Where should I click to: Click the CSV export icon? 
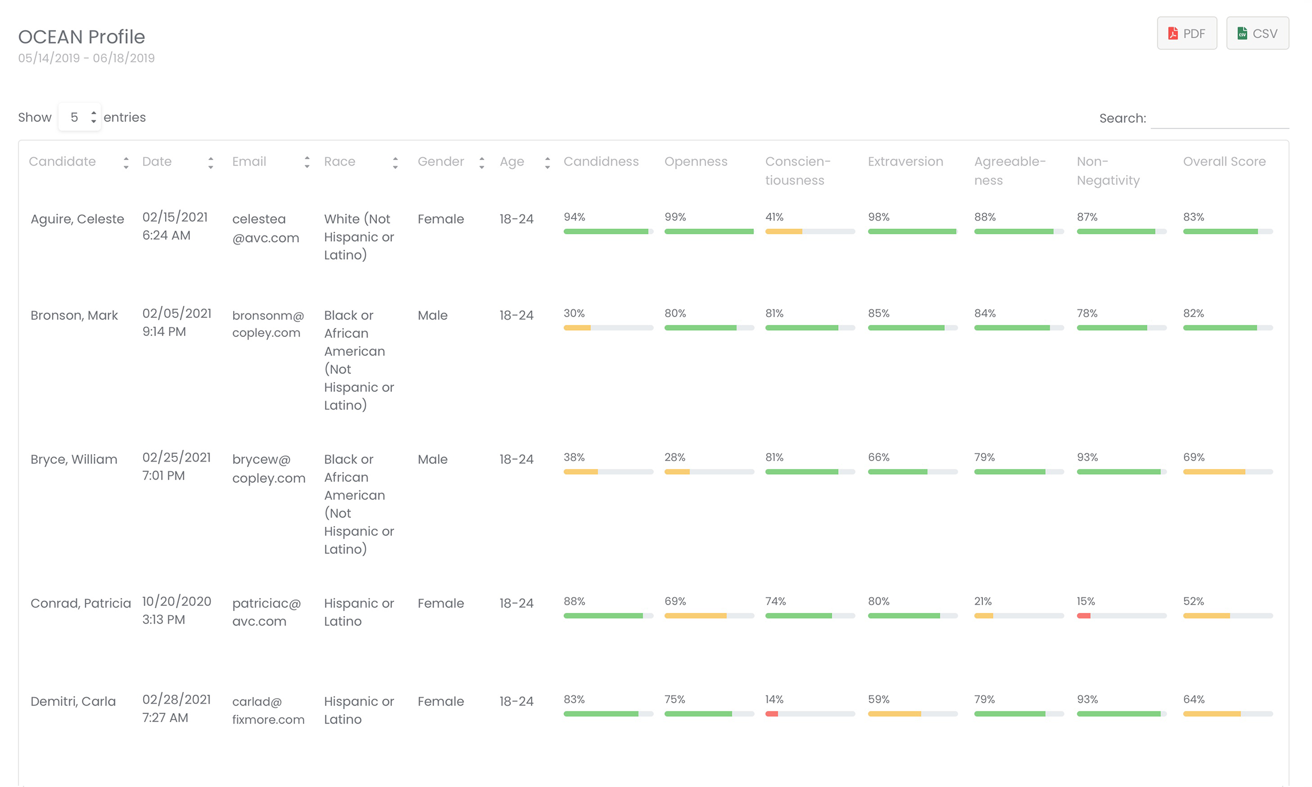click(x=1242, y=33)
